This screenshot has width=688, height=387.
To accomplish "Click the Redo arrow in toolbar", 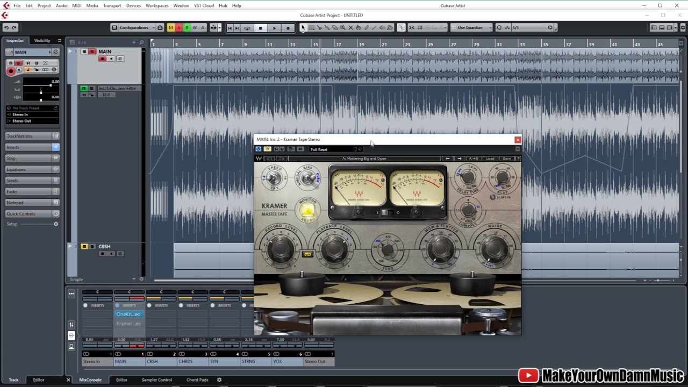I will click(14, 27).
